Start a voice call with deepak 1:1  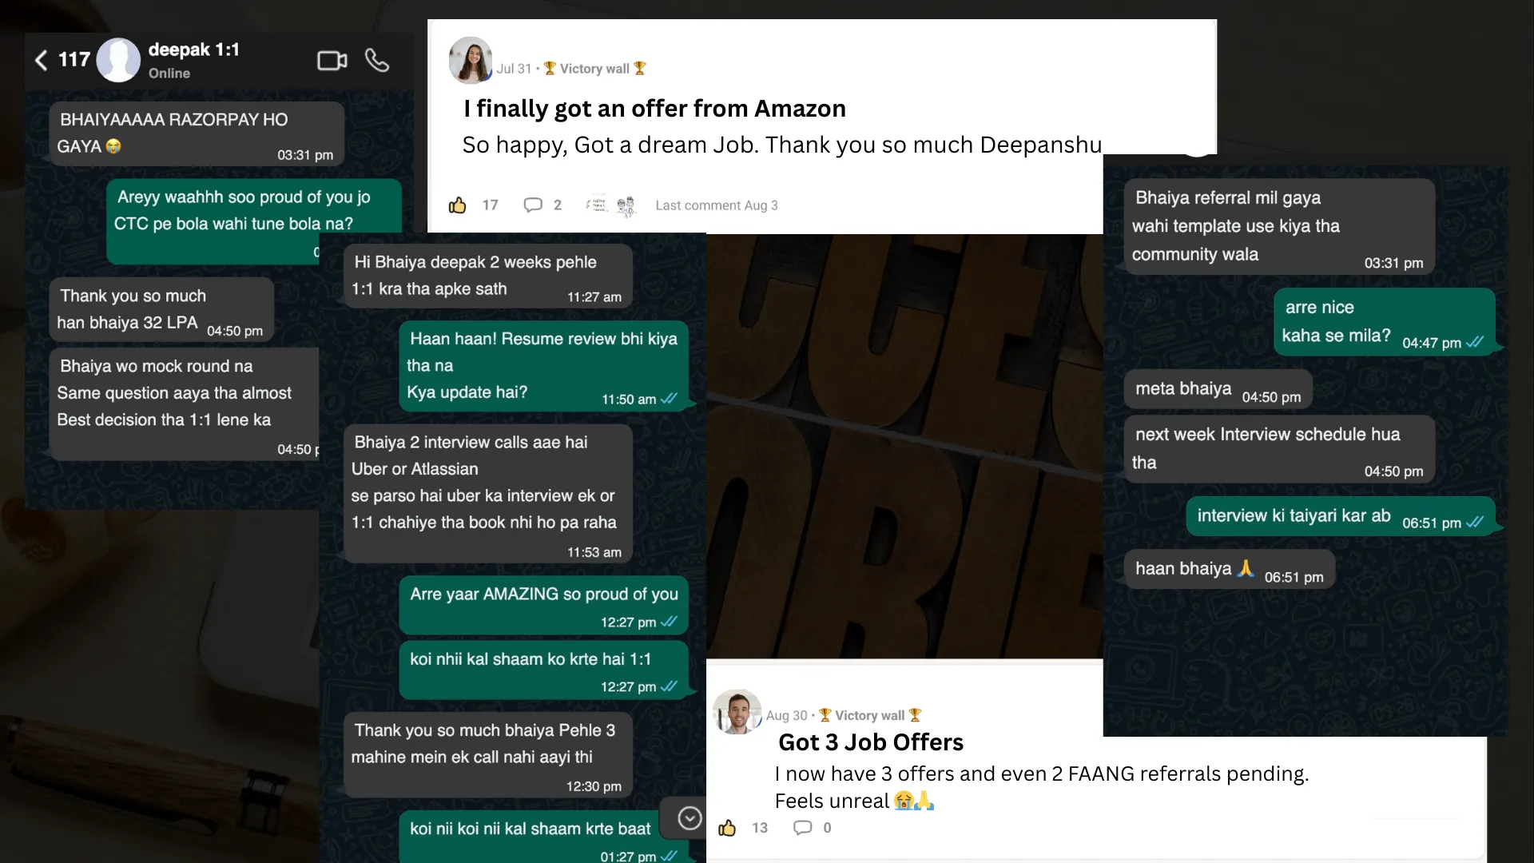coord(377,60)
